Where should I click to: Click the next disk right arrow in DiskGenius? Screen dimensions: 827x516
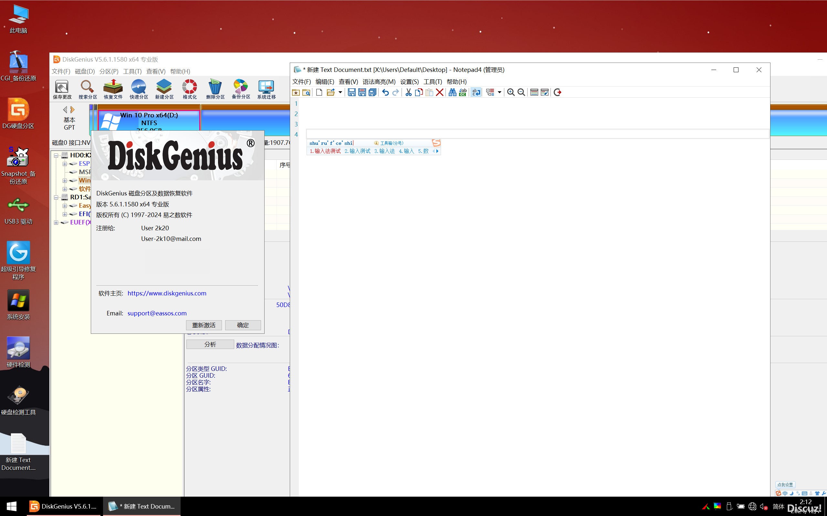[72, 110]
